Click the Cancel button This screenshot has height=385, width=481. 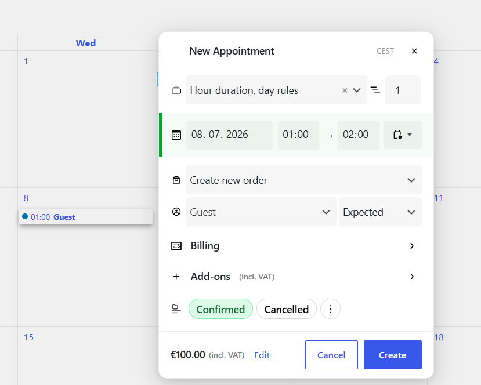tap(331, 355)
